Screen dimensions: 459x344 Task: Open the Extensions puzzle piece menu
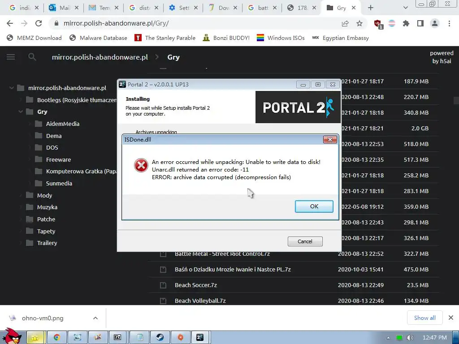click(406, 23)
